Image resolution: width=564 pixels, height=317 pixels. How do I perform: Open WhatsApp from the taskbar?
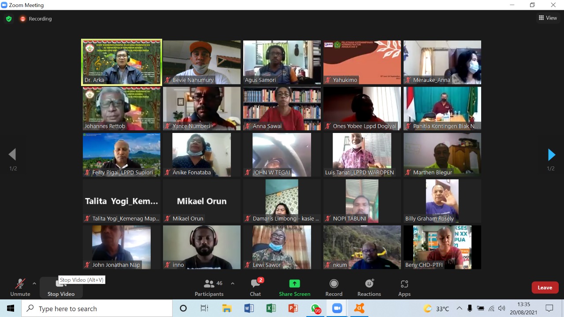(315, 309)
